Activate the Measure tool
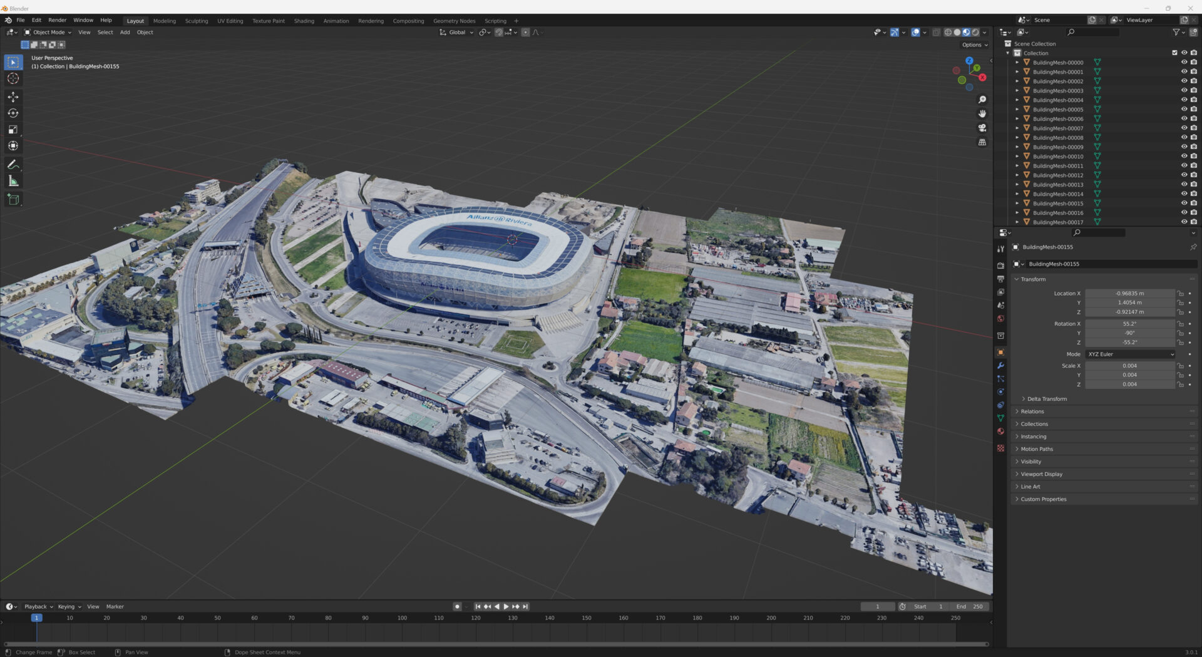The height and width of the screenshot is (657, 1202). (x=13, y=180)
